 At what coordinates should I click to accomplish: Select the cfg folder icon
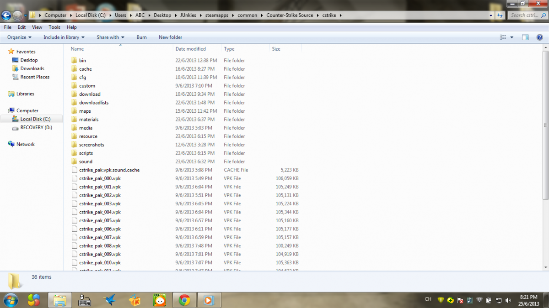click(75, 77)
